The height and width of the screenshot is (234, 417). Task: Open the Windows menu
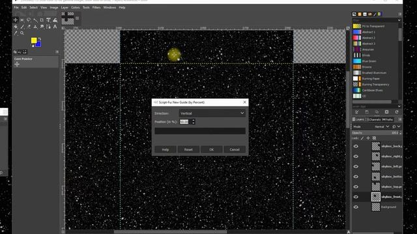pos(109,7)
